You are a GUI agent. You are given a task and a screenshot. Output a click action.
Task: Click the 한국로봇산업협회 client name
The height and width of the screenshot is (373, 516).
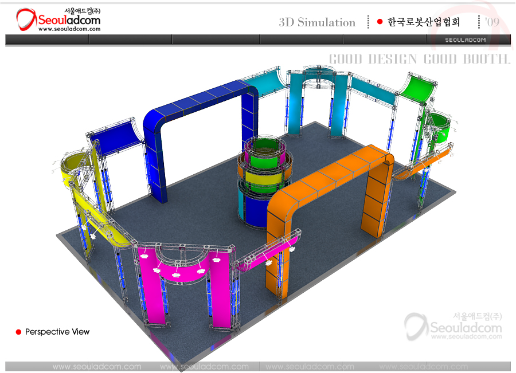point(424,22)
